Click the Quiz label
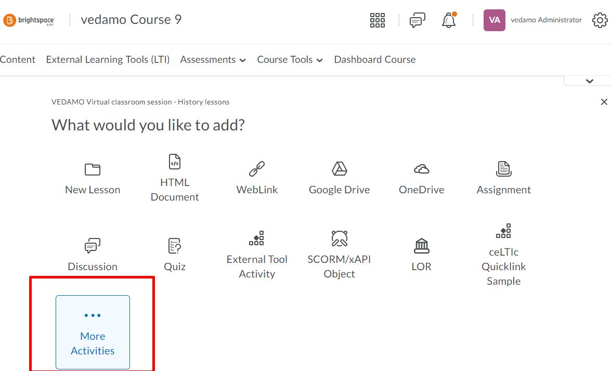611x371 pixels. click(175, 267)
